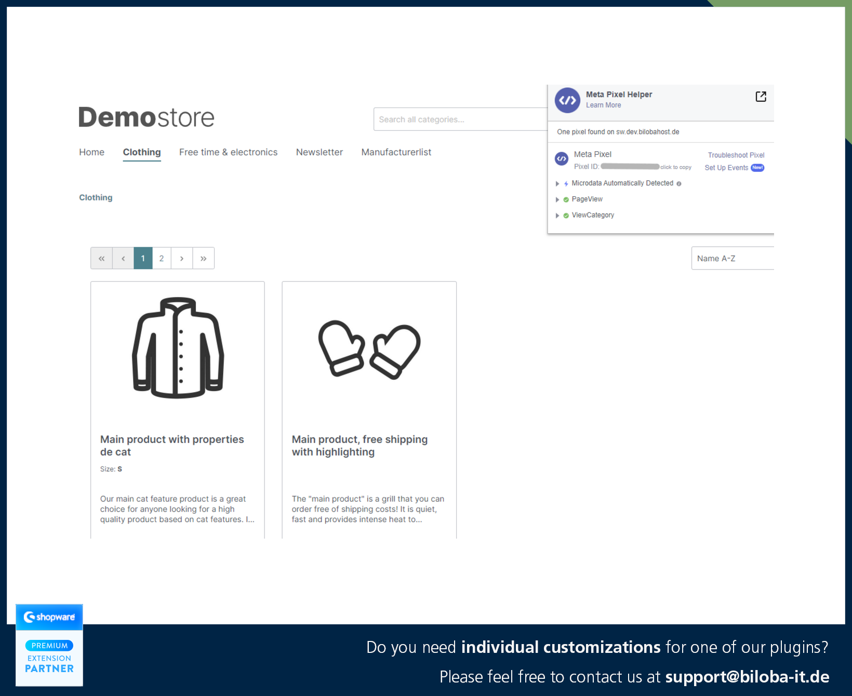Viewport: 852px width, 696px height.
Task: Go to first pagination page
Action: [x=102, y=258]
